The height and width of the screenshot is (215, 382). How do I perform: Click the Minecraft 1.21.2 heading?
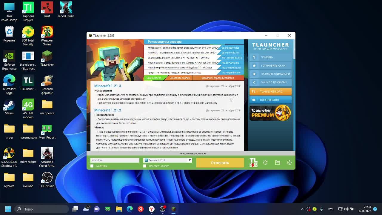(108, 110)
